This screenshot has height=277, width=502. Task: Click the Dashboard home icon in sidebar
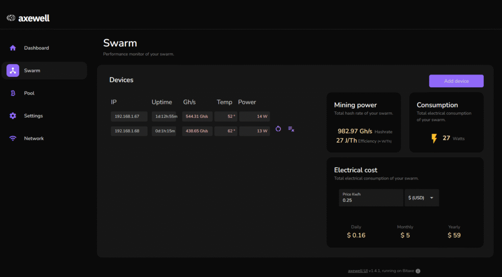(13, 48)
